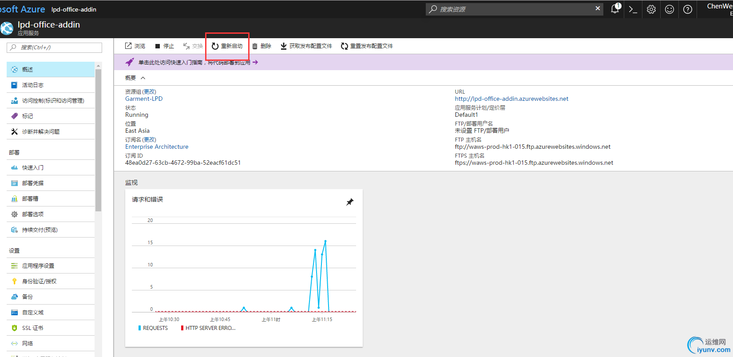Click the Default1 service plan value
This screenshot has width=733, height=357.
[x=466, y=115]
